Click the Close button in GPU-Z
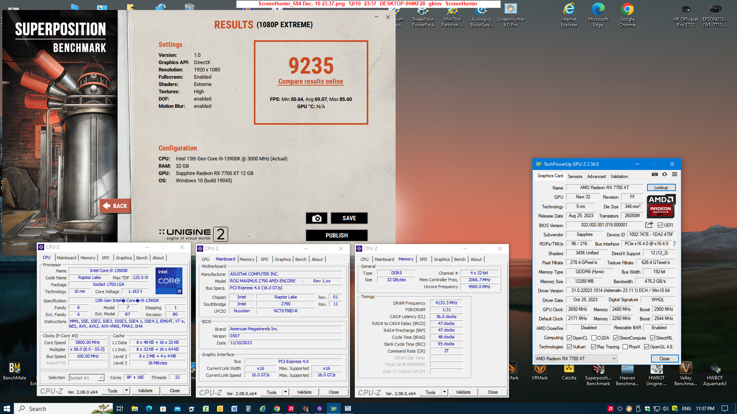The image size is (737, 414). click(x=664, y=358)
